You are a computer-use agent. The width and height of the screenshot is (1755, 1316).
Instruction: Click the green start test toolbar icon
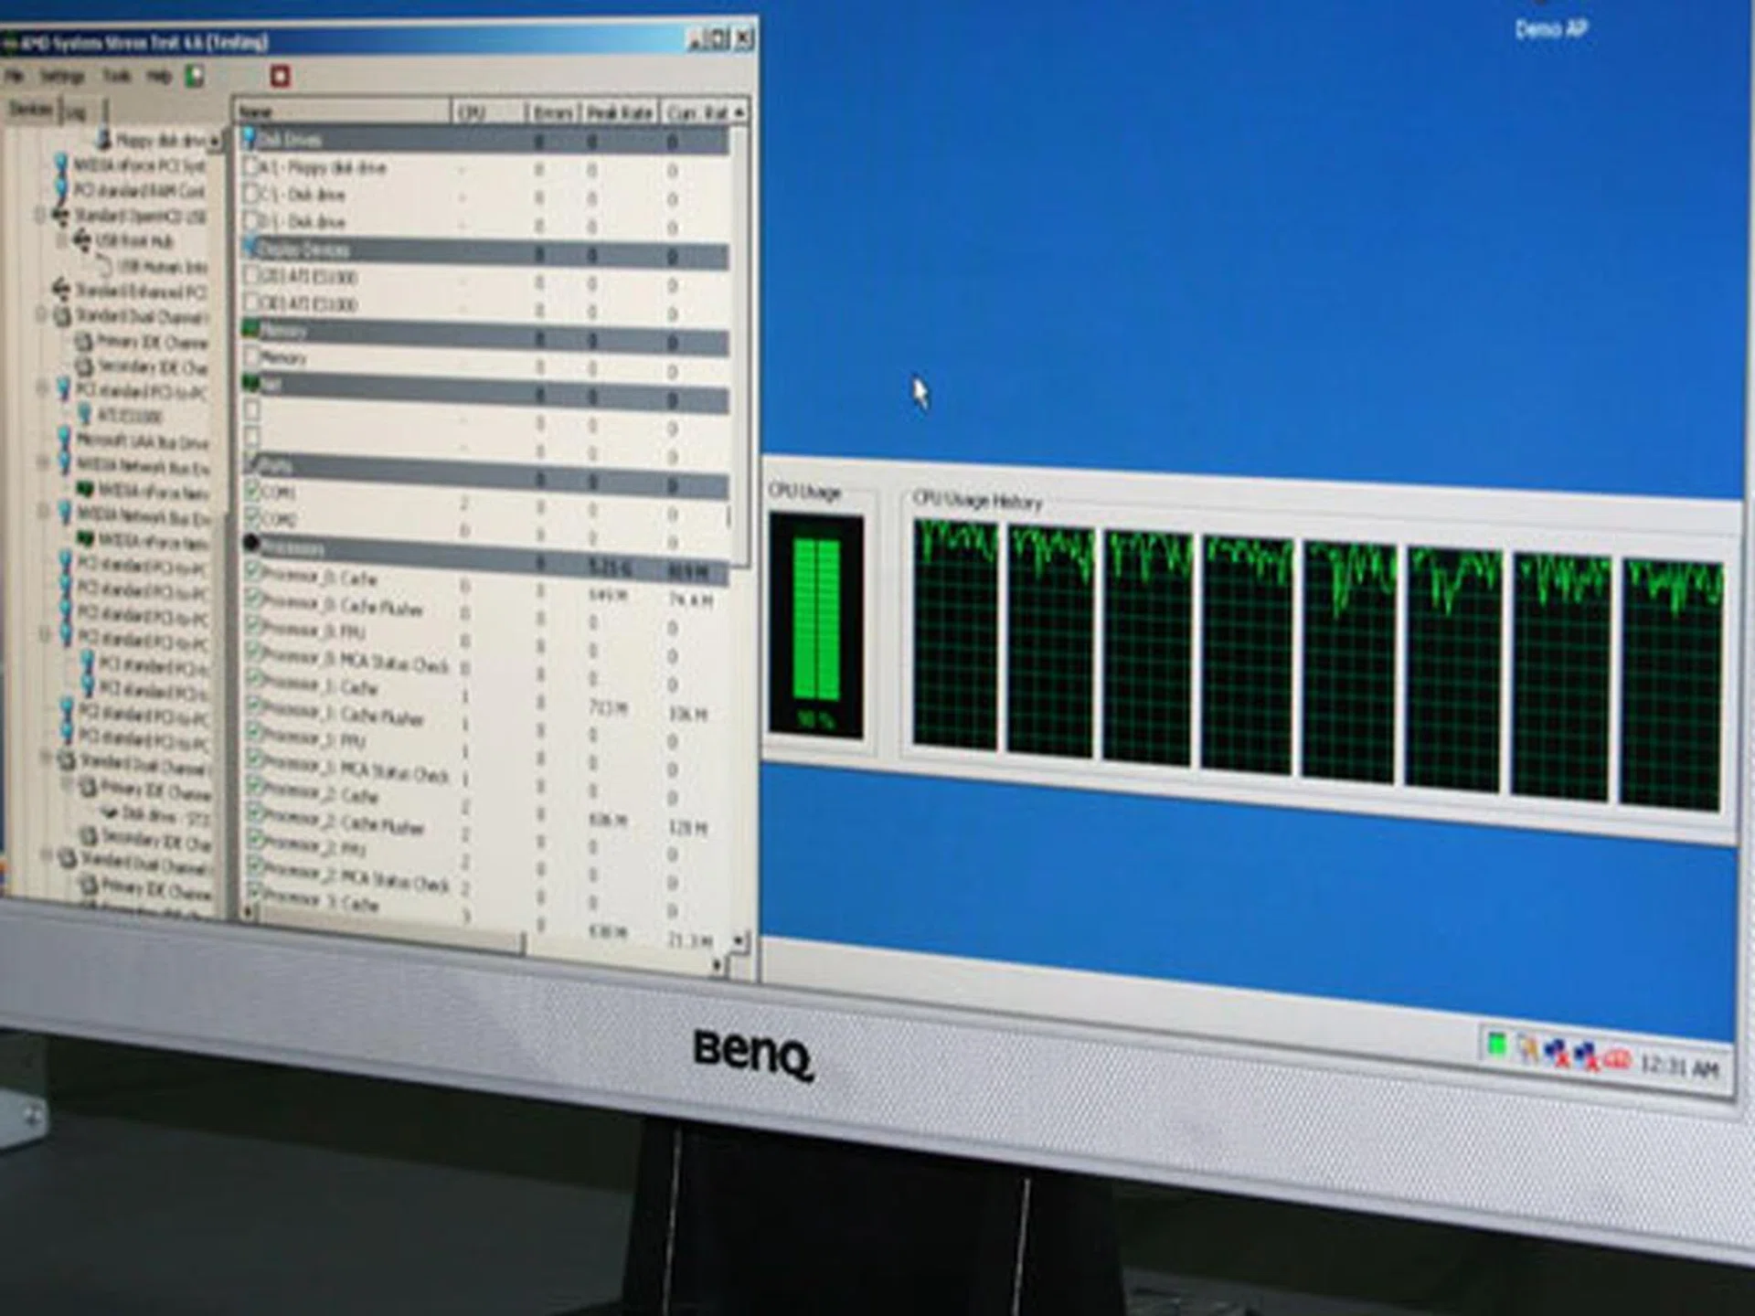click(194, 74)
